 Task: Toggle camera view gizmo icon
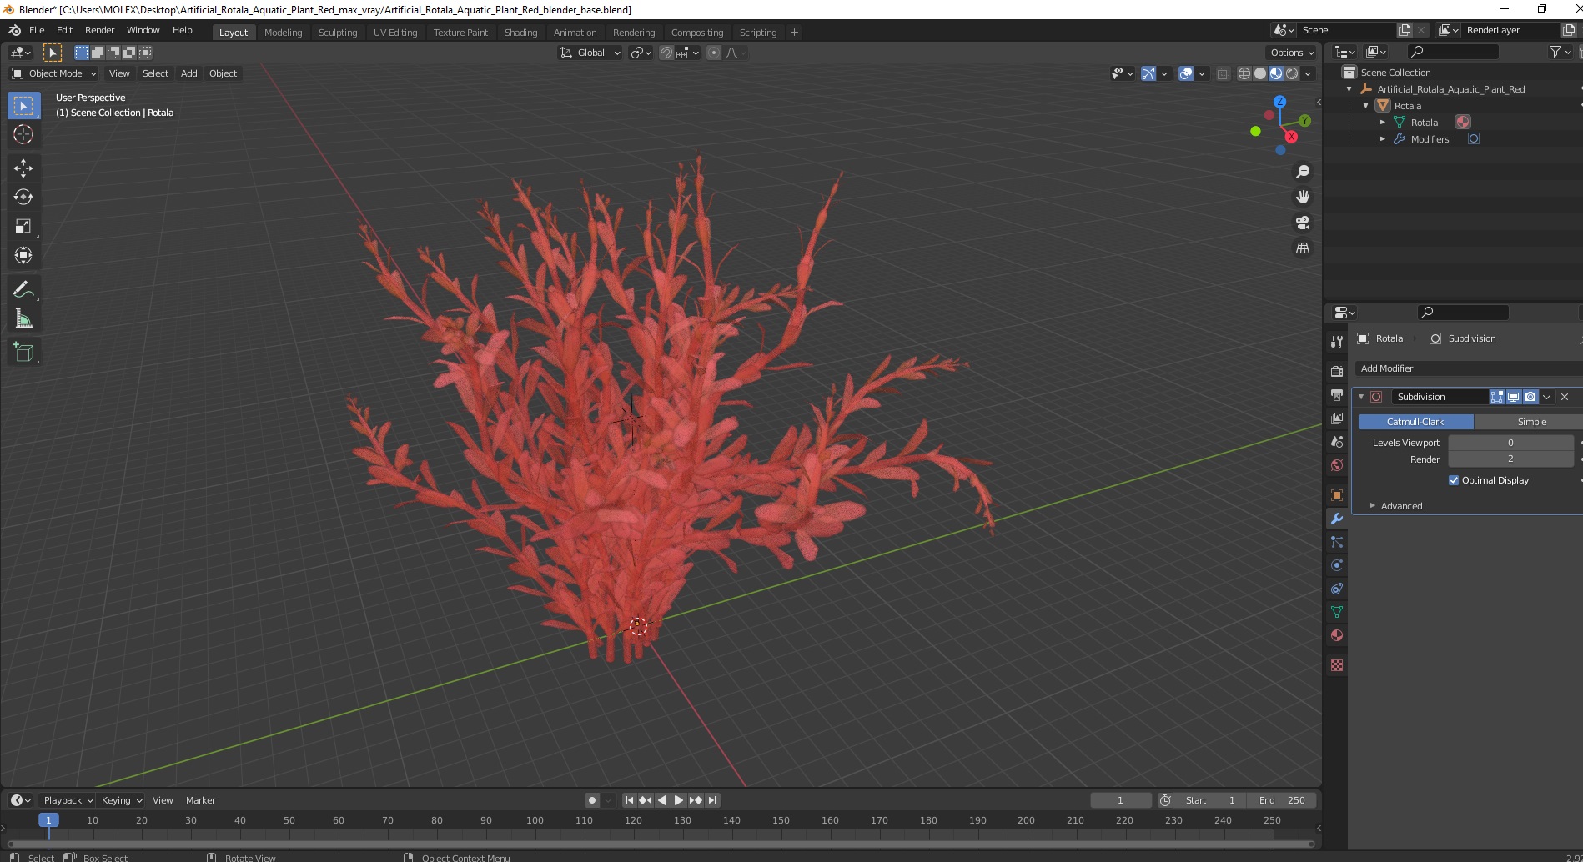(1302, 223)
